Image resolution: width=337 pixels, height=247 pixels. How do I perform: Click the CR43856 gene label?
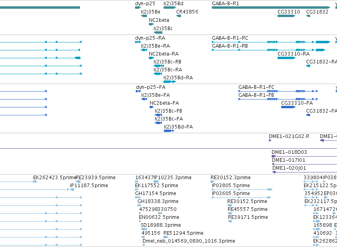click(187, 12)
